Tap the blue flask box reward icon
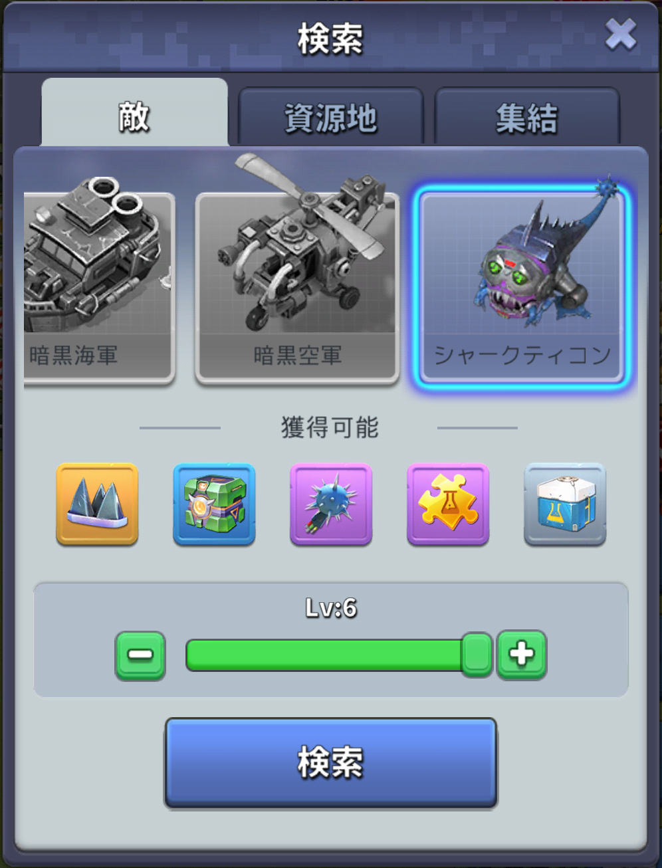 coord(565,504)
